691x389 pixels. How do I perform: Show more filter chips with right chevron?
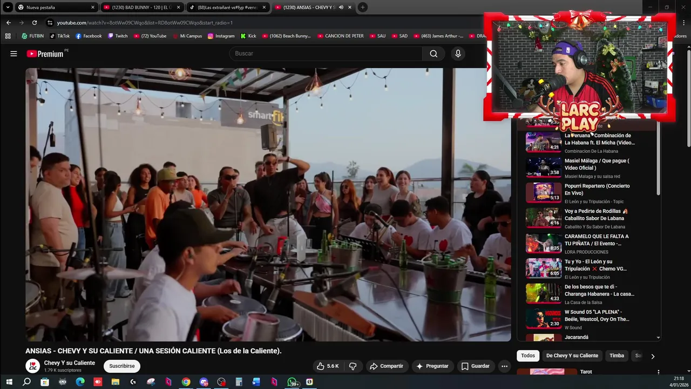(653, 356)
